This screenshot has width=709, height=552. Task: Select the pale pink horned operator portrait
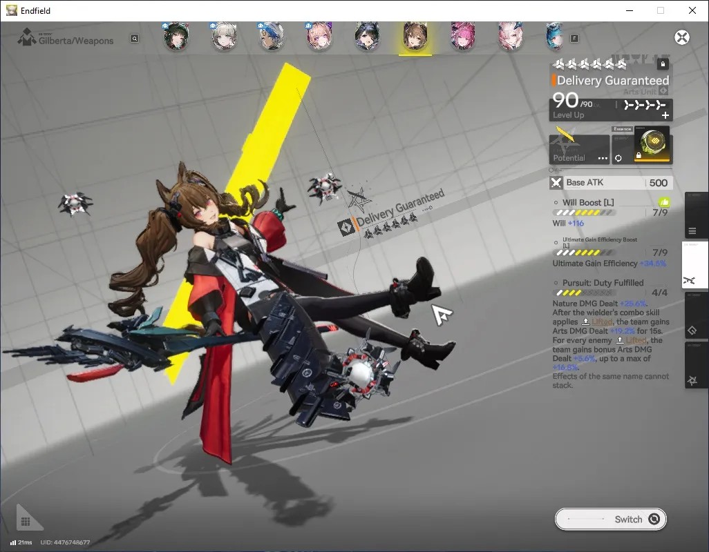click(511, 37)
